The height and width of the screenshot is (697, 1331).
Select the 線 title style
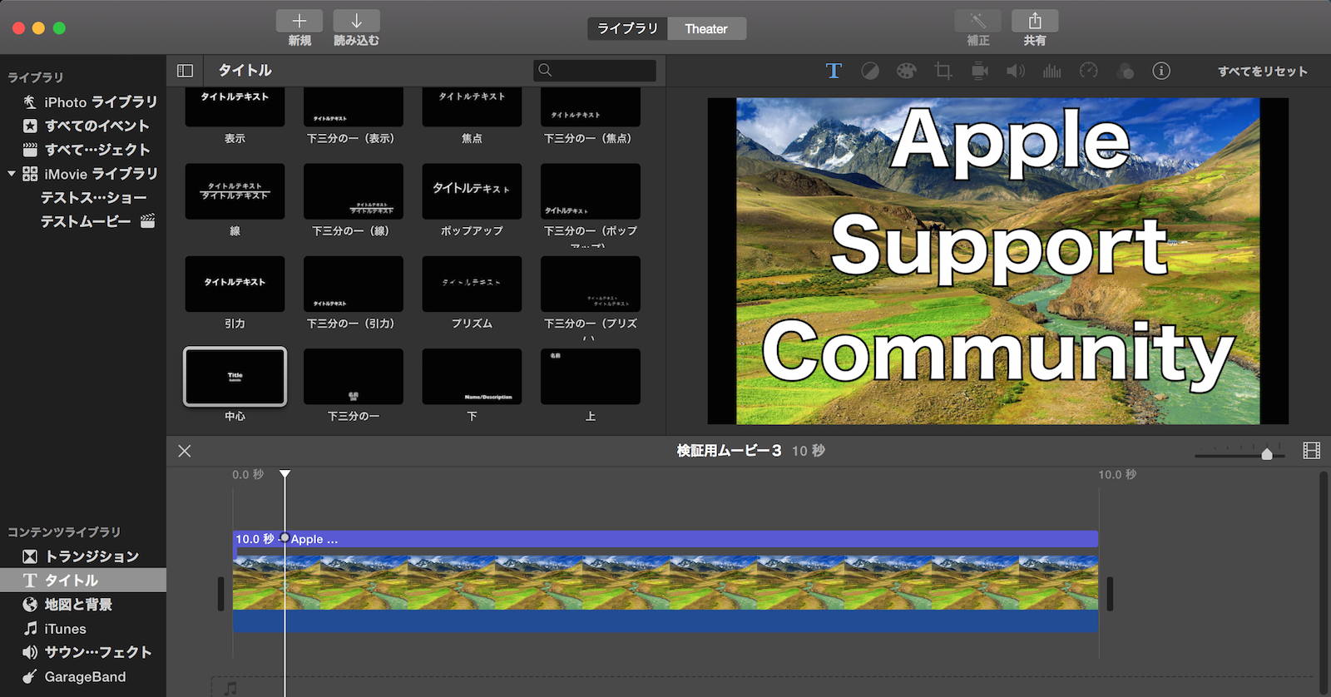tap(235, 191)
